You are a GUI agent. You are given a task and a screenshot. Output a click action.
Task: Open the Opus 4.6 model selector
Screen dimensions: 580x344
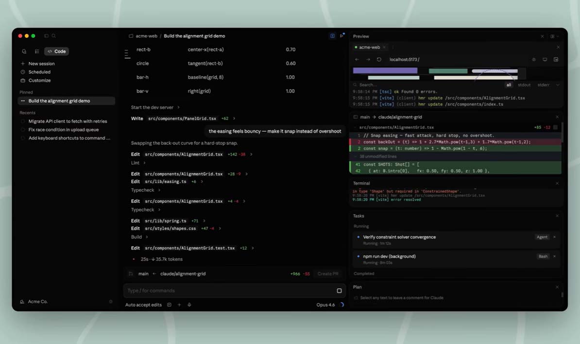325,305
